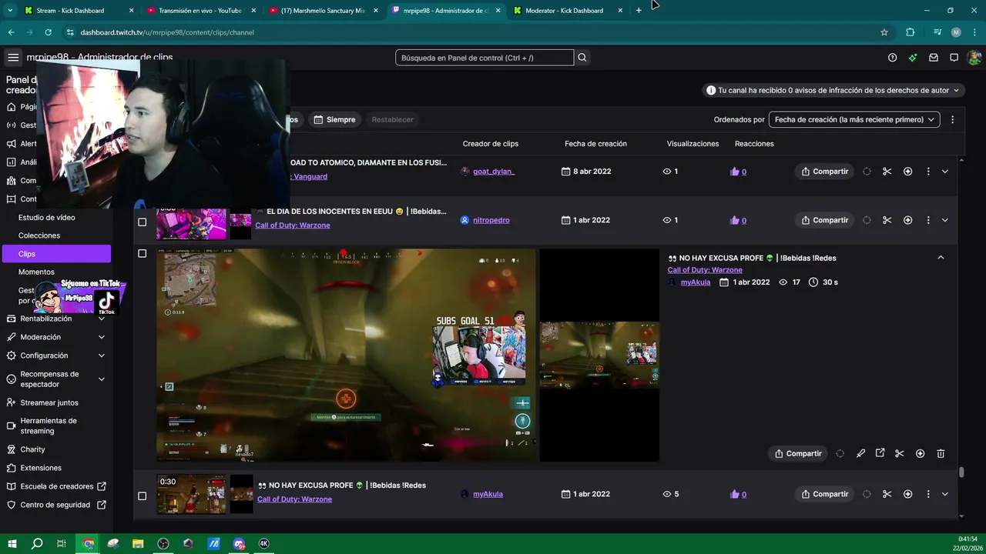Edit the nitropedro clip with scissors icon

click(887, 220)
